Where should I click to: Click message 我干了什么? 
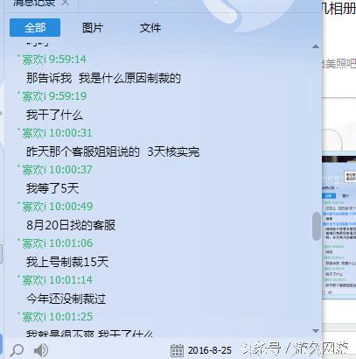54,115
